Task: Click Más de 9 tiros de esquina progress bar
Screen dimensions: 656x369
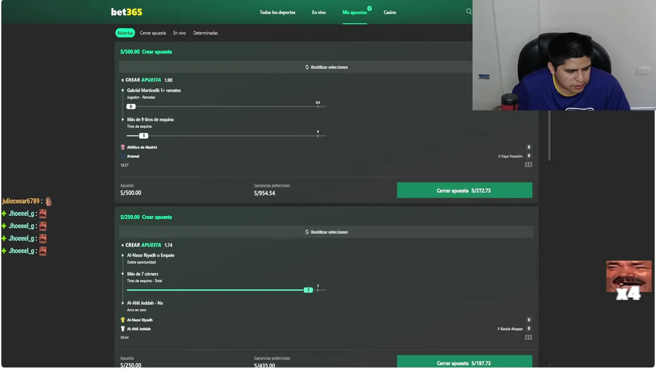Action: [226, 135]
